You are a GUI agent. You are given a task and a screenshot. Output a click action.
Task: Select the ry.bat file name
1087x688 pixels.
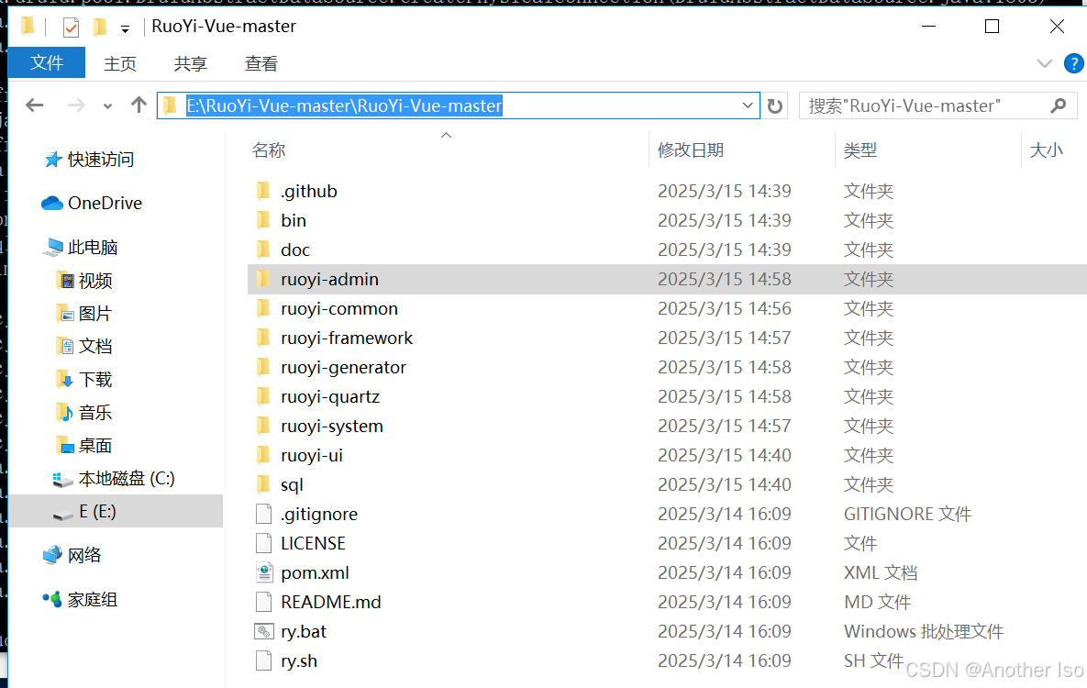point(303,631)
